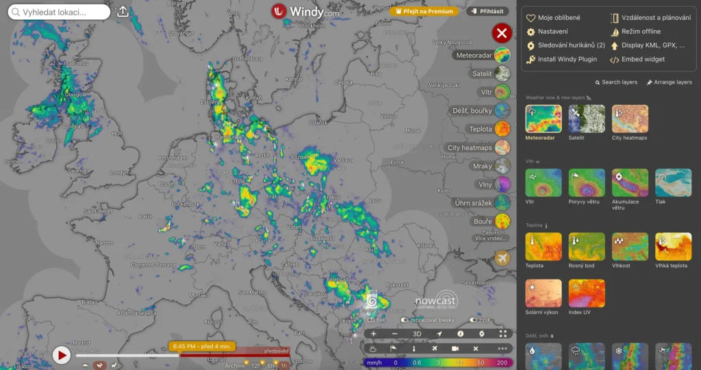Select Teplota in map layer list

click(x=488, y=129)
